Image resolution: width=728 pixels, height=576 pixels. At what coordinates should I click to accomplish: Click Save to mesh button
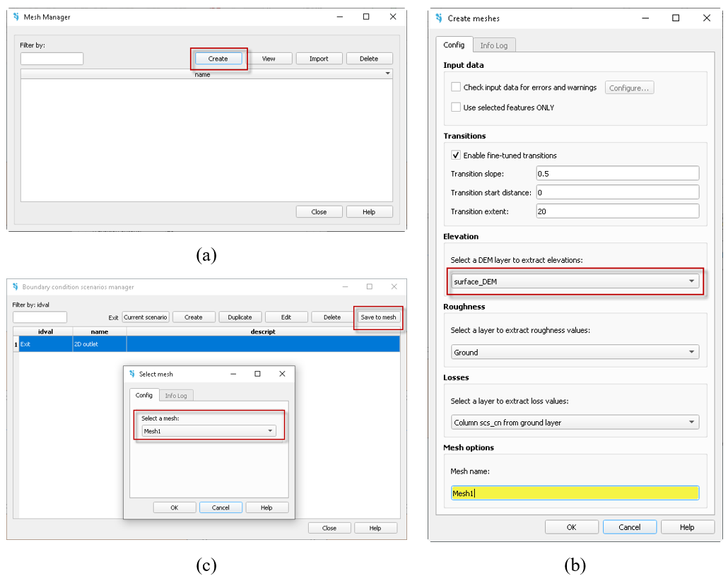click(378, 317)
